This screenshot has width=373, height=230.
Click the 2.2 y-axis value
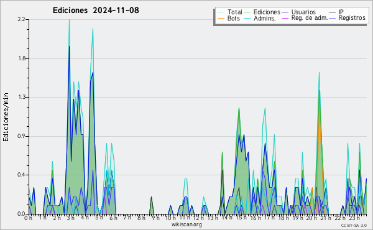[x=21, y=19]
